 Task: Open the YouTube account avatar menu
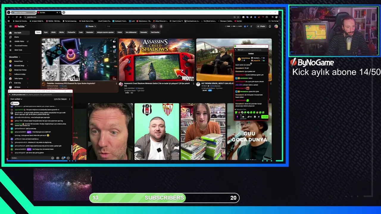pyautogui.click(x=276, y=26)
